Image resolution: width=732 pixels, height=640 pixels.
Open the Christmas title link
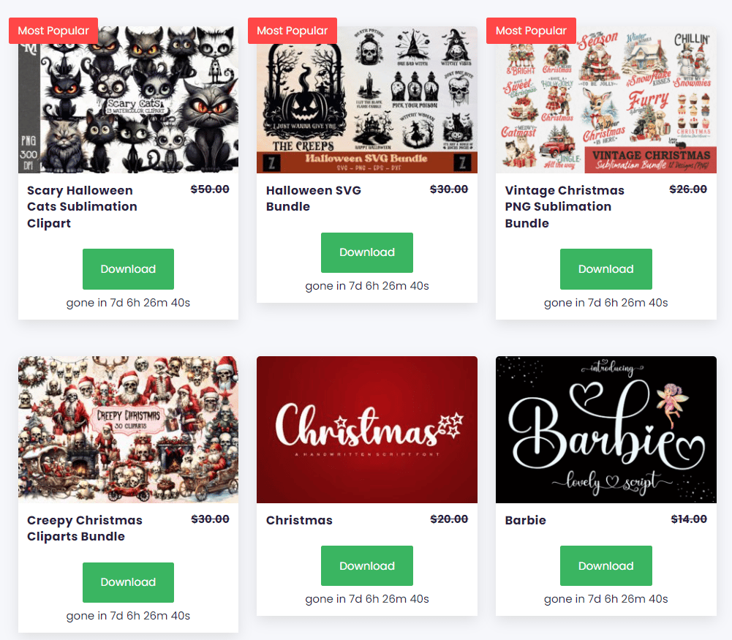299,520
